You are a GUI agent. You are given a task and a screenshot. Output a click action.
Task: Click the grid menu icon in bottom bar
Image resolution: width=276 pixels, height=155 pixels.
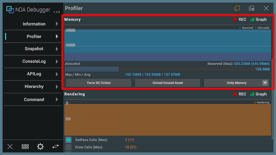pos(25,146)
